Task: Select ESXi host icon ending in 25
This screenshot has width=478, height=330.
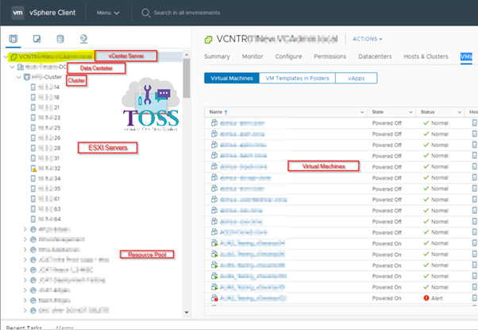Action: click(33, 127)
